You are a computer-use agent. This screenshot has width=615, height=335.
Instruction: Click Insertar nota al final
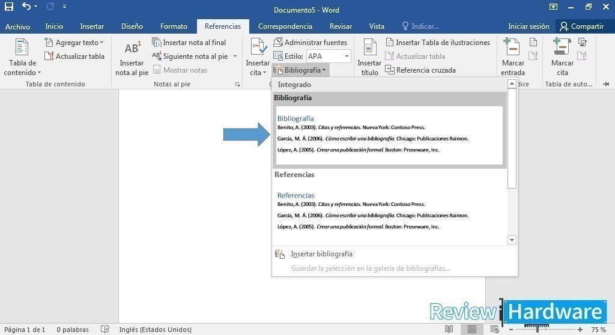[189, 43]
